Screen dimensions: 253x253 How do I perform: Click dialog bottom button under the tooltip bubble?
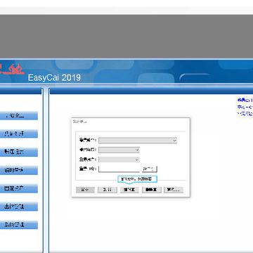click(129, 190)
